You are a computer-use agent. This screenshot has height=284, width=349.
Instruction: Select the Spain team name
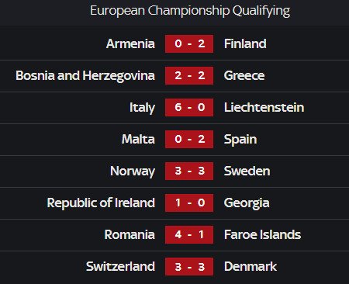(240, 140)
